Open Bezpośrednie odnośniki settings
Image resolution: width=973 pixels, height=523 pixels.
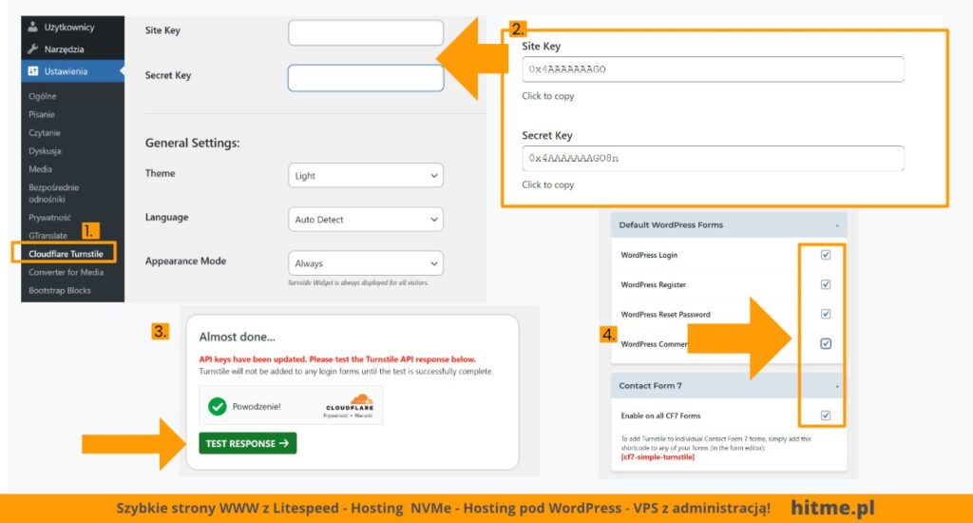(53, 193)
